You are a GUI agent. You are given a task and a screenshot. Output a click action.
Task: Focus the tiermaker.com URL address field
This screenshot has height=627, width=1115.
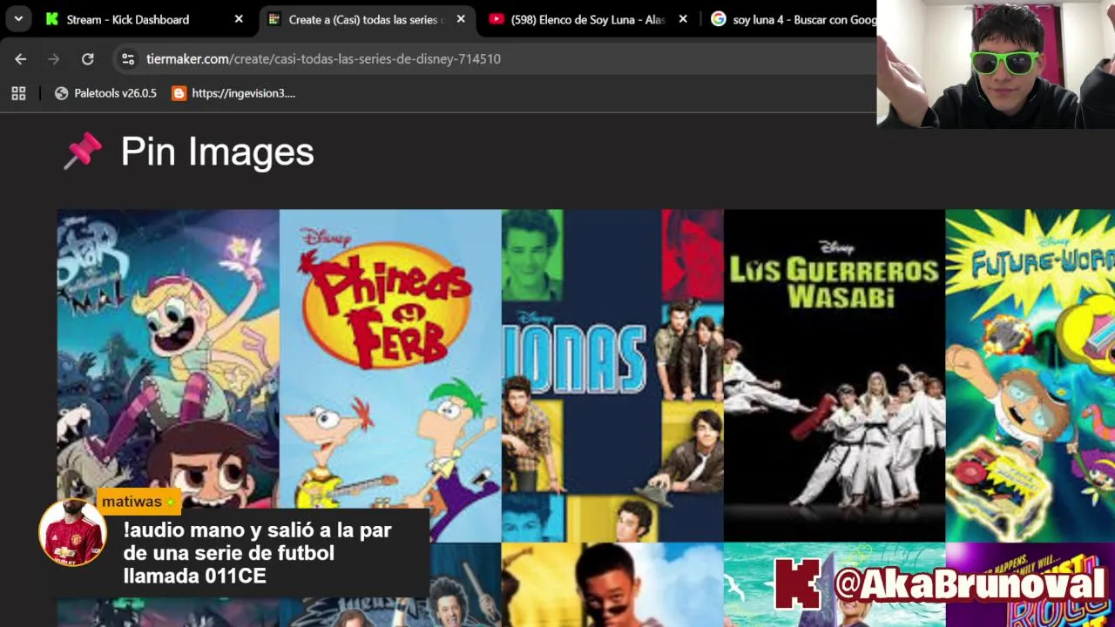(497, 59)
